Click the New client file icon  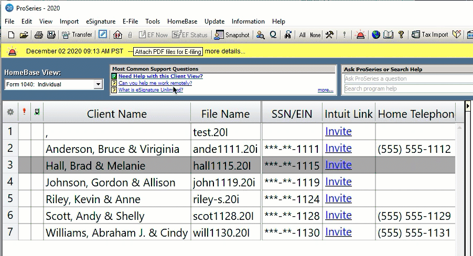(11, 35)
